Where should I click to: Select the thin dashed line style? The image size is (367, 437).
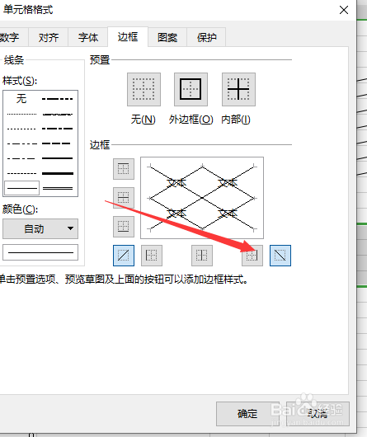(21, 173)
